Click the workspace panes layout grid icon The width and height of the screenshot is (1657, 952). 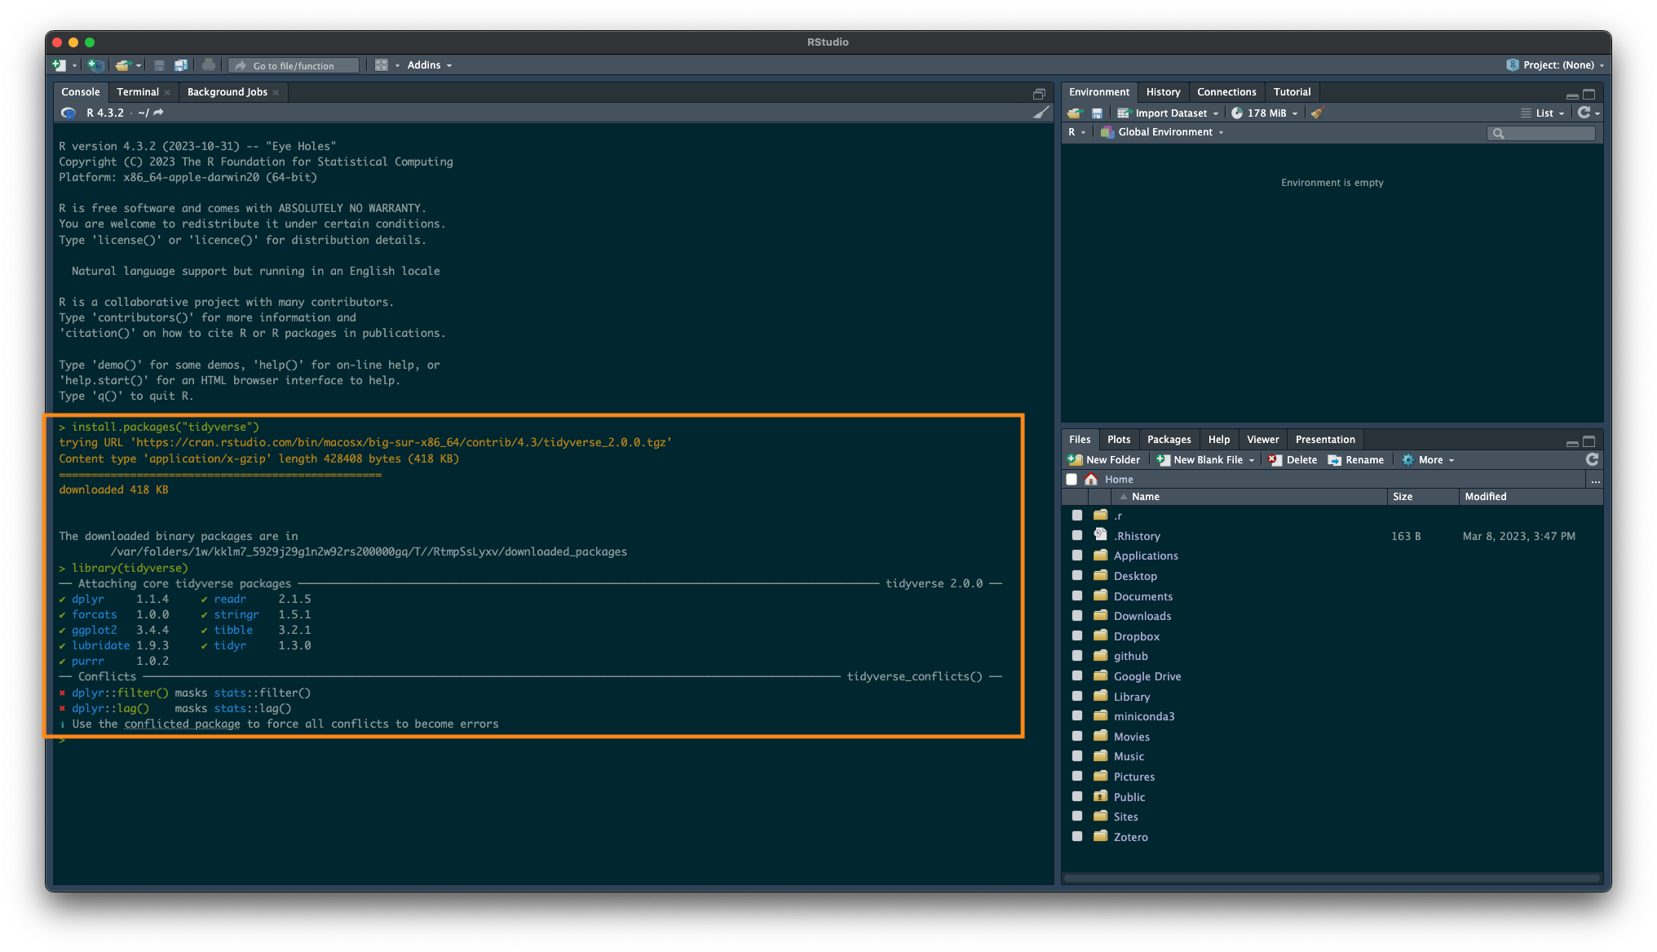click(x=381, y=65)
